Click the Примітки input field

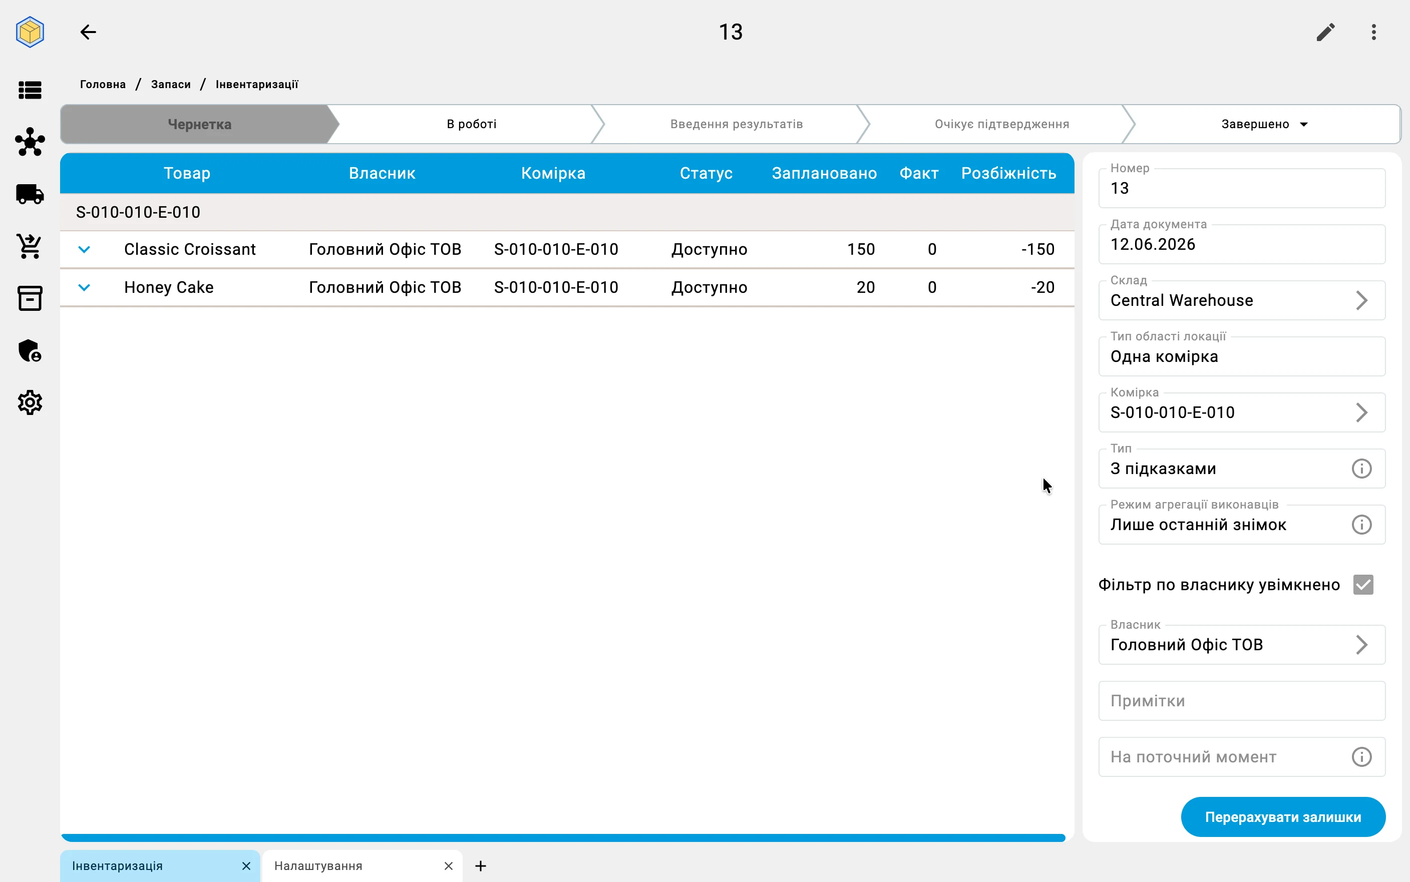click(x=1241, y=701)
